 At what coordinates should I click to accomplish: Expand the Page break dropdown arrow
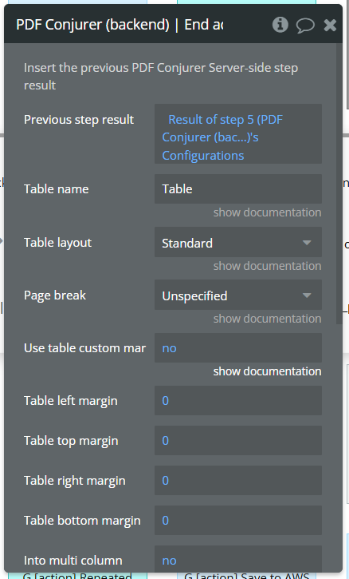coord(307,295)
